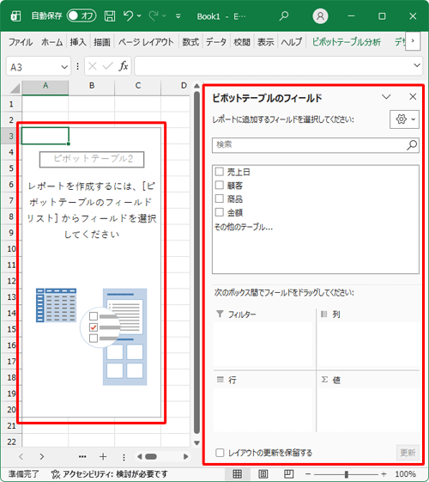Toggle the AutoSave switch
Viewport: 429px width, 482px height.
tap(82, 15)
